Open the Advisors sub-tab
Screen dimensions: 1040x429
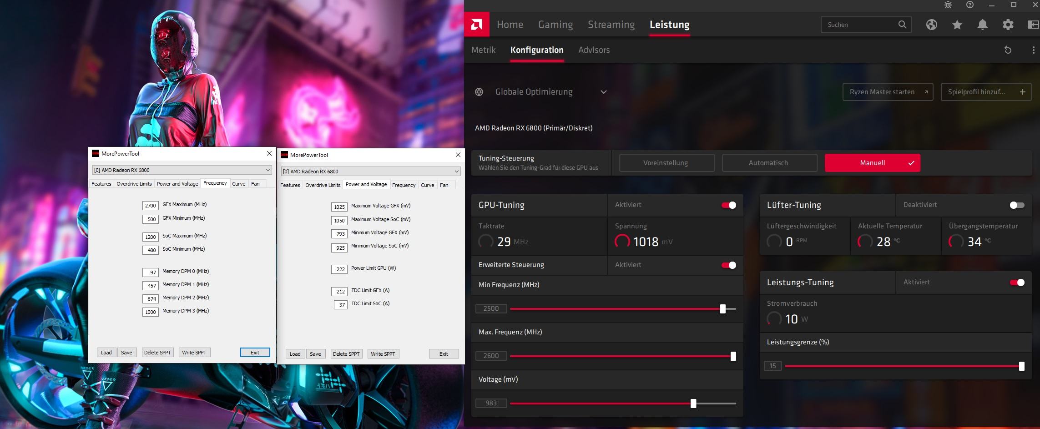[x=594, y=50]
